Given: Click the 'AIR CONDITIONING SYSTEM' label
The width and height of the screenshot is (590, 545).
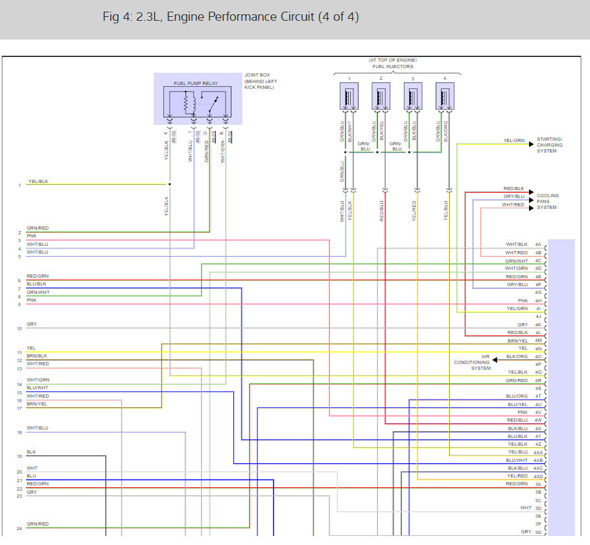Looking at the screenshot, I should 472,362.
